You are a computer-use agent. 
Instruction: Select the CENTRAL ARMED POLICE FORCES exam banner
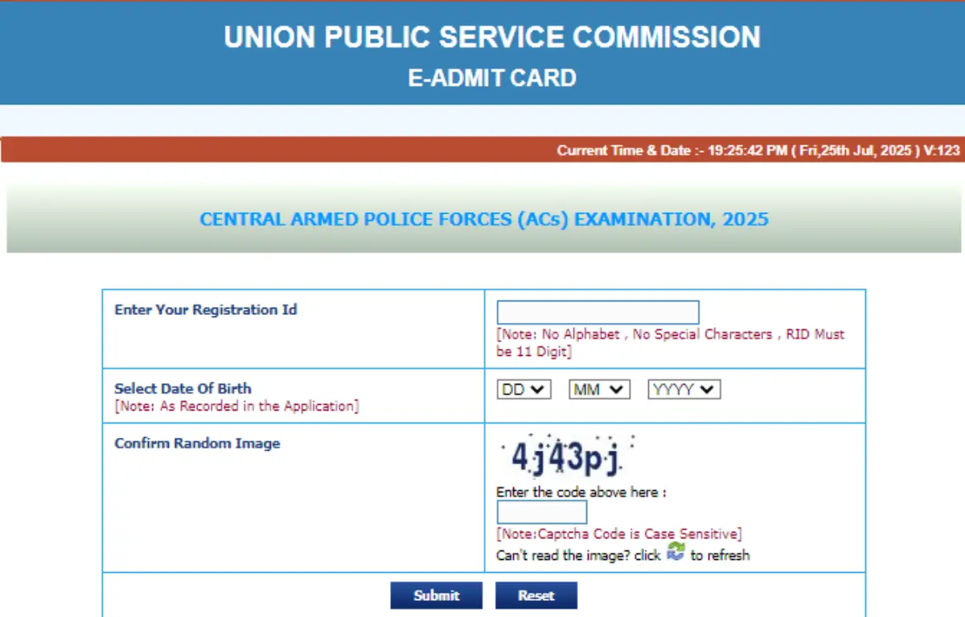coord(484,219)
